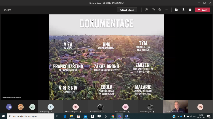Unmute the microphone
Image resolution: width=213 pixels, height=119 pixels.
183,10
